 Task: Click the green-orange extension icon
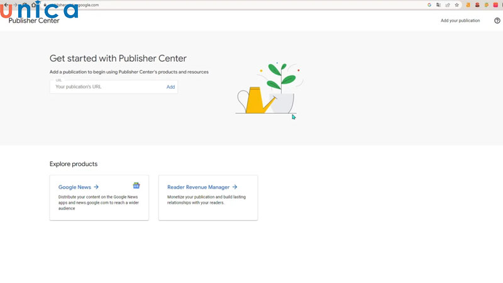[x=487, y=4]
